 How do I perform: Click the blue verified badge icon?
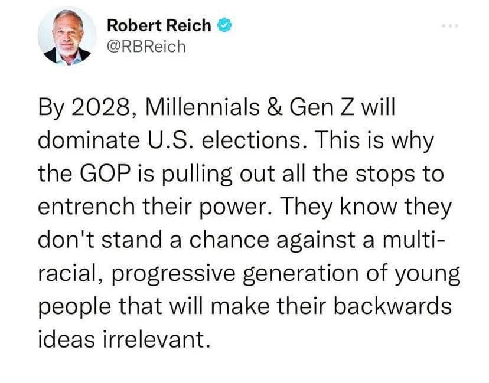click(223, 25)
